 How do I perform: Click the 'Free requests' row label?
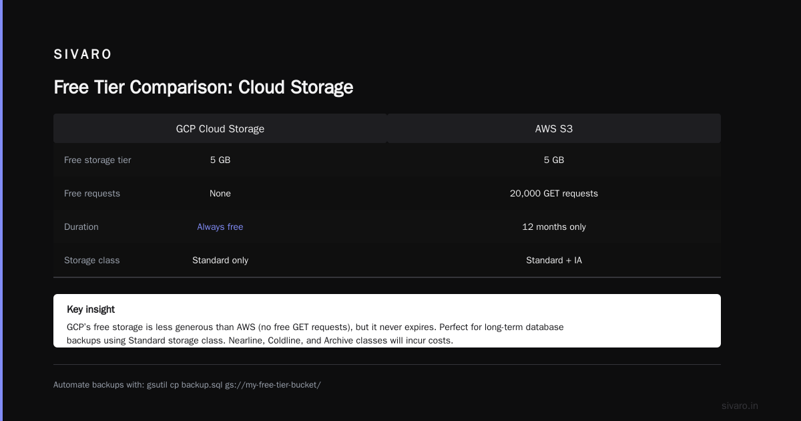click(x=92, y=194)
